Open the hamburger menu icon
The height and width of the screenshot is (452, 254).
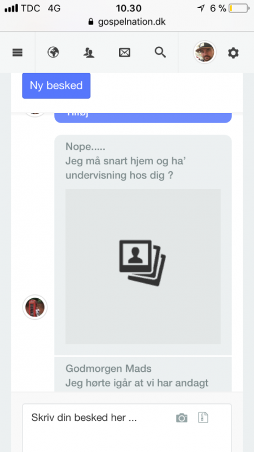[x=17, y=53]
